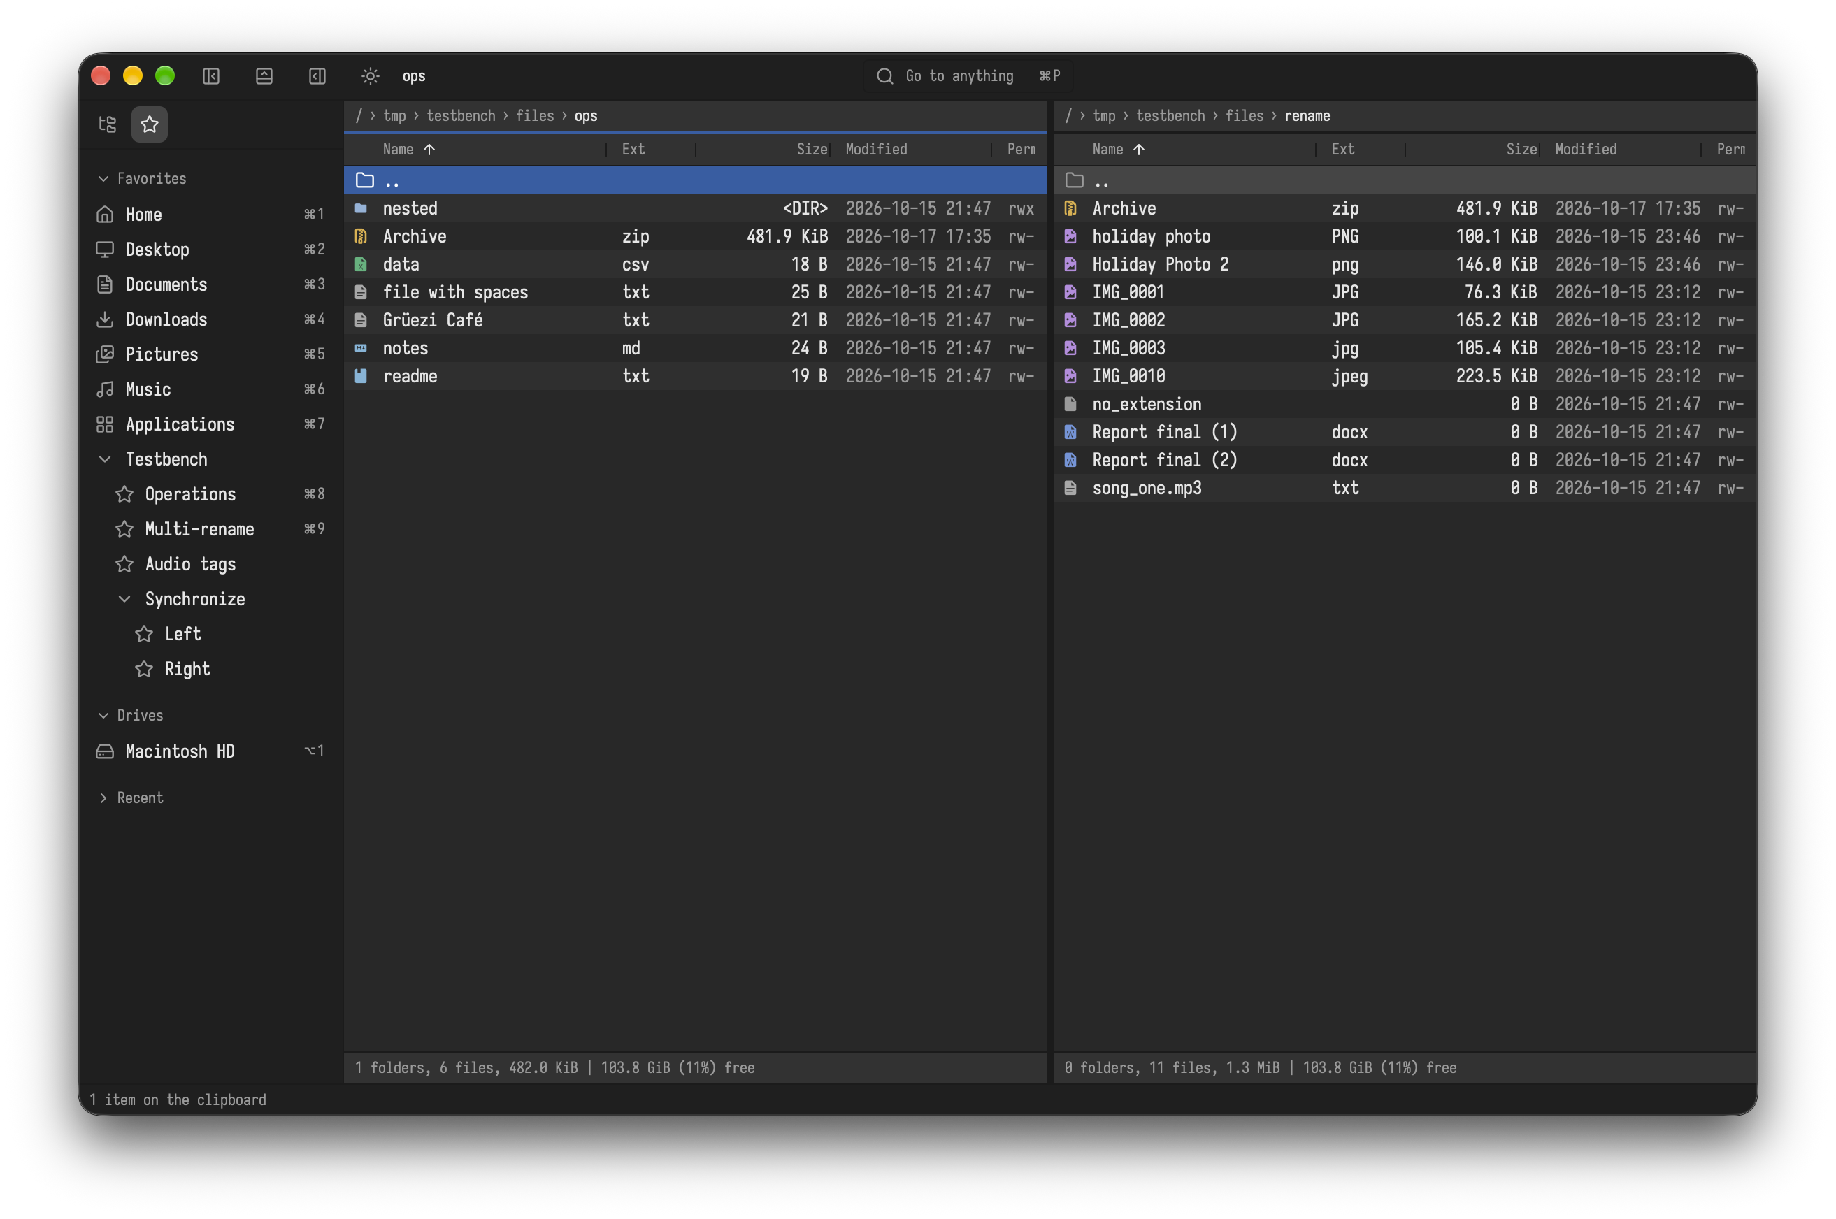Open Audio tags favorite

pos(210,564)
